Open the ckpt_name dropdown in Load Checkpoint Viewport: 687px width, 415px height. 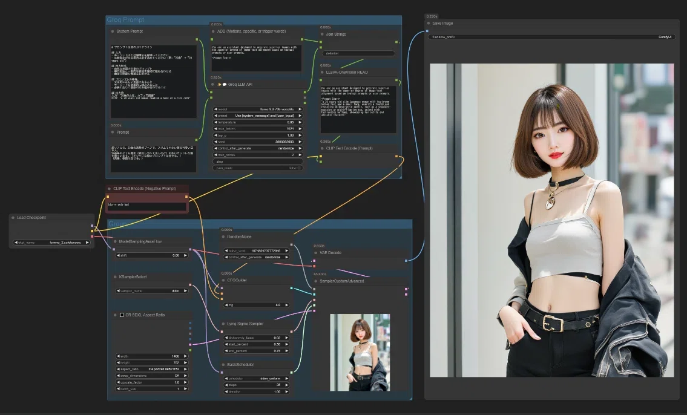pyautogui.click(x=51, y=243)
